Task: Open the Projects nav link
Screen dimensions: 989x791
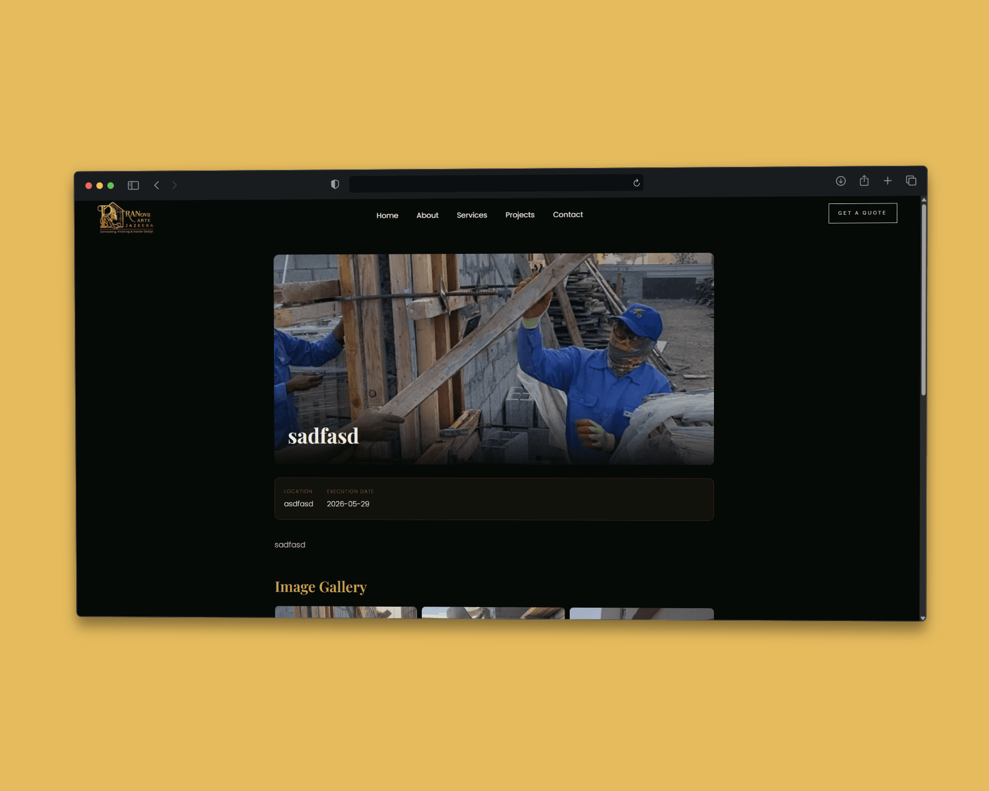Action: pos(520,215)
